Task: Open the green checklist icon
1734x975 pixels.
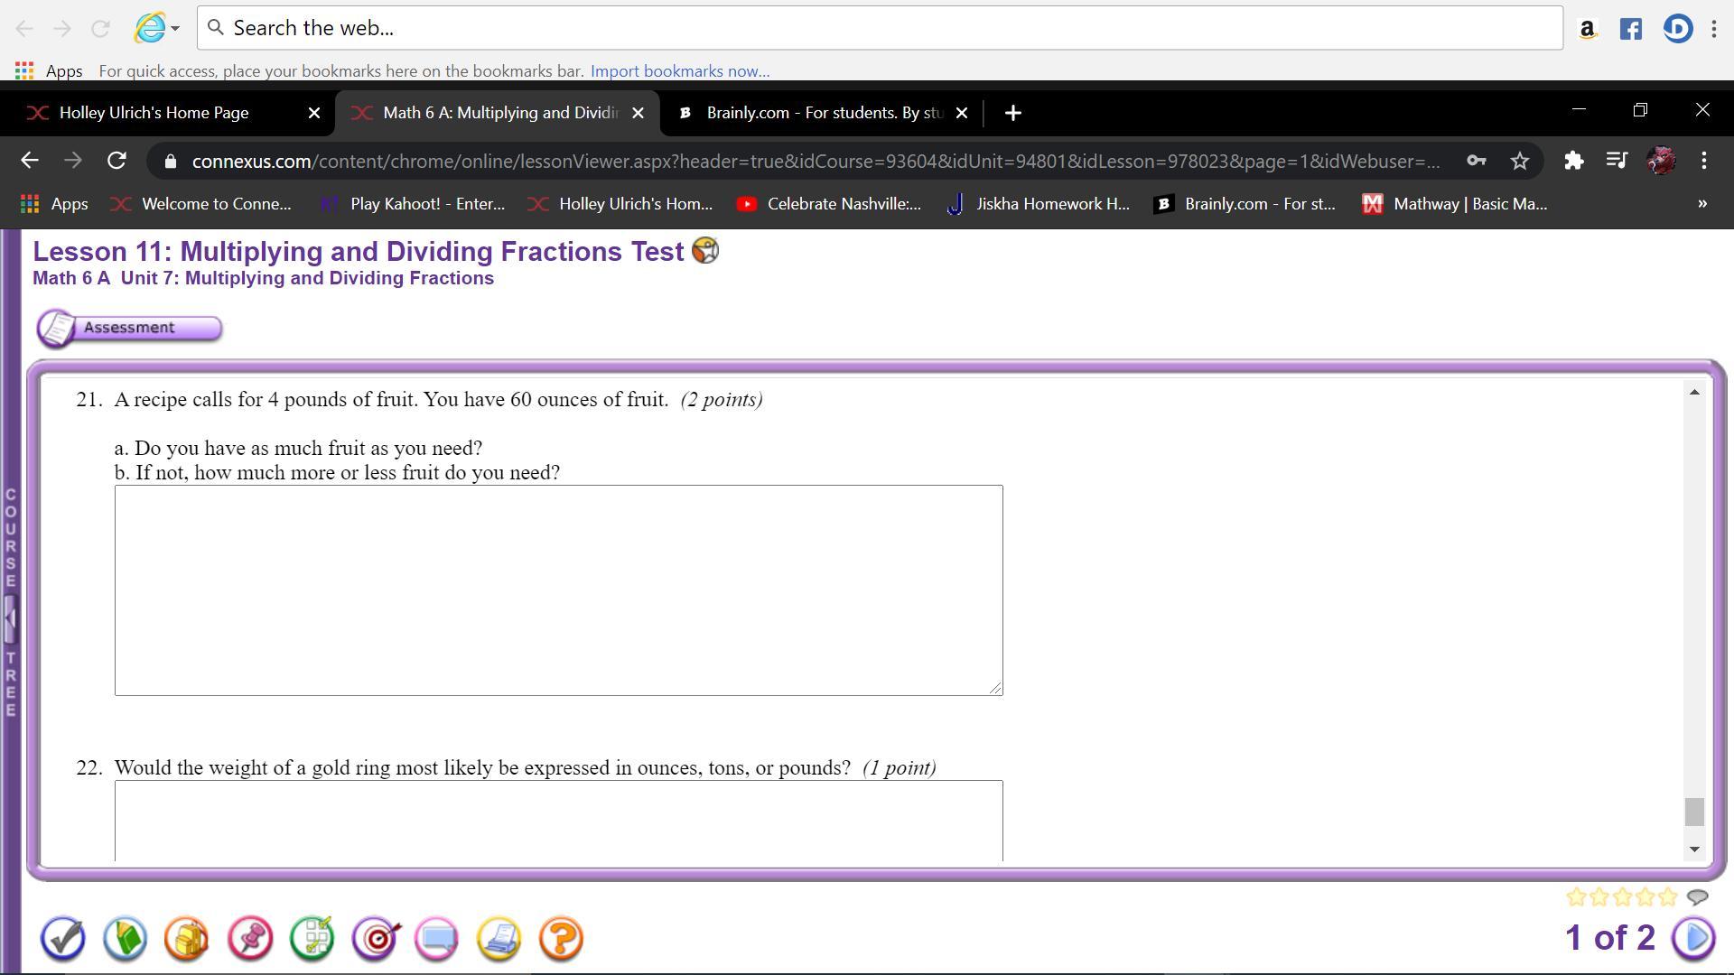Action: tap(312, 939)
